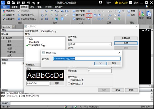
Task: Click OK in the new text style dialog
Action: [100, 63]
